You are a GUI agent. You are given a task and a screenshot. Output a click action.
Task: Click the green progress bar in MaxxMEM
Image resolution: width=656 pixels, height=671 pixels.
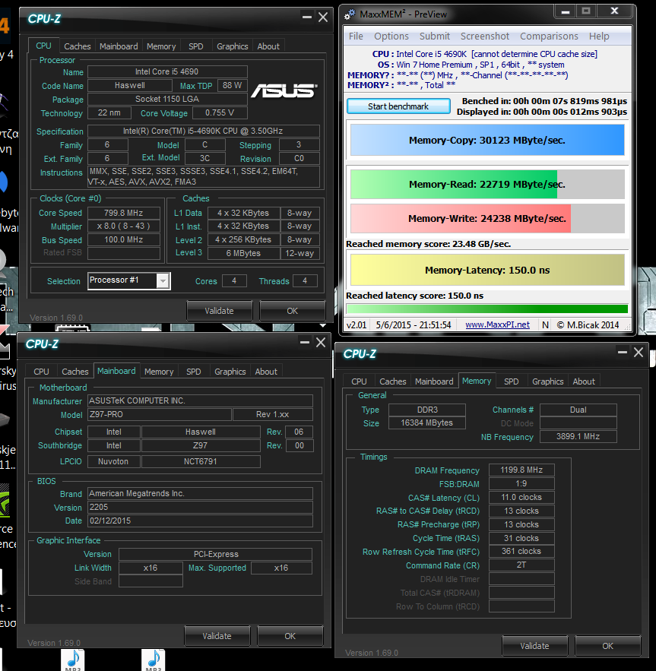point(487,309)
